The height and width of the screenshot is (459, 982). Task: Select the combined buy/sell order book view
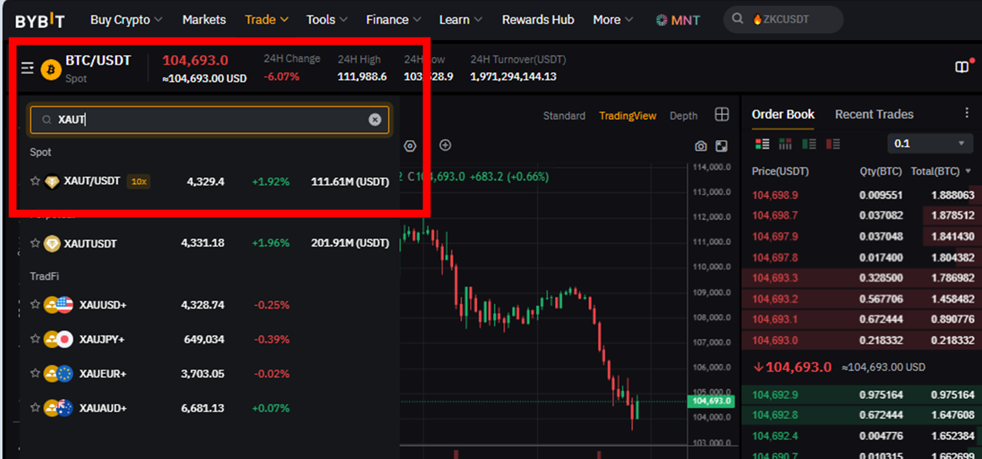click(x=762, y=143)
